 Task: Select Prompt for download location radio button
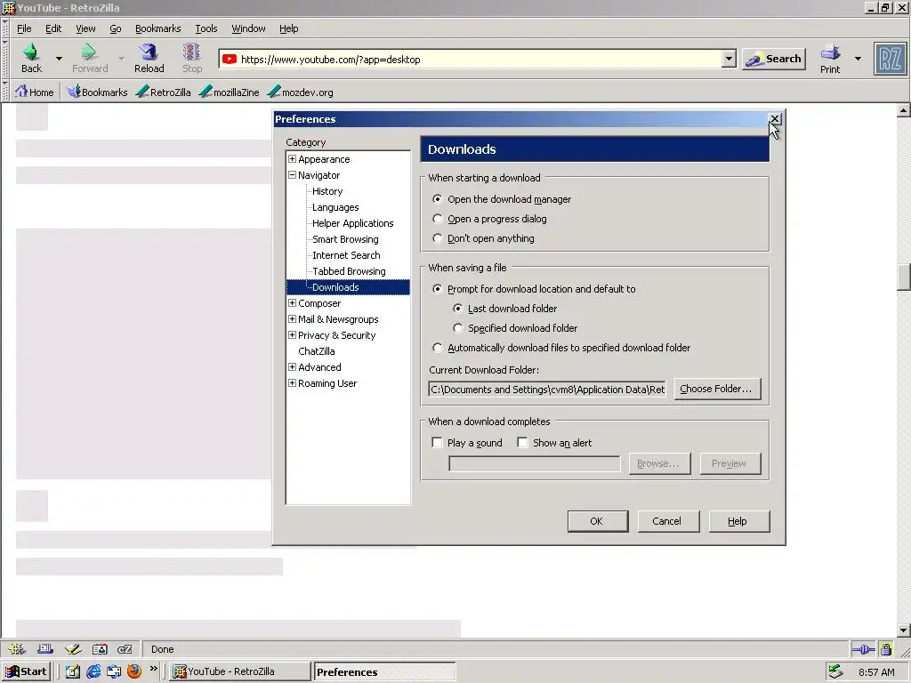click(x=438, y=289)
